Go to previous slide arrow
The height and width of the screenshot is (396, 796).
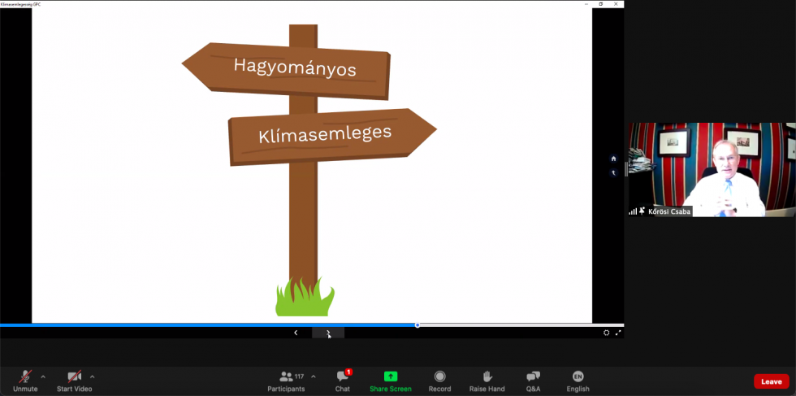pos(296,333)
